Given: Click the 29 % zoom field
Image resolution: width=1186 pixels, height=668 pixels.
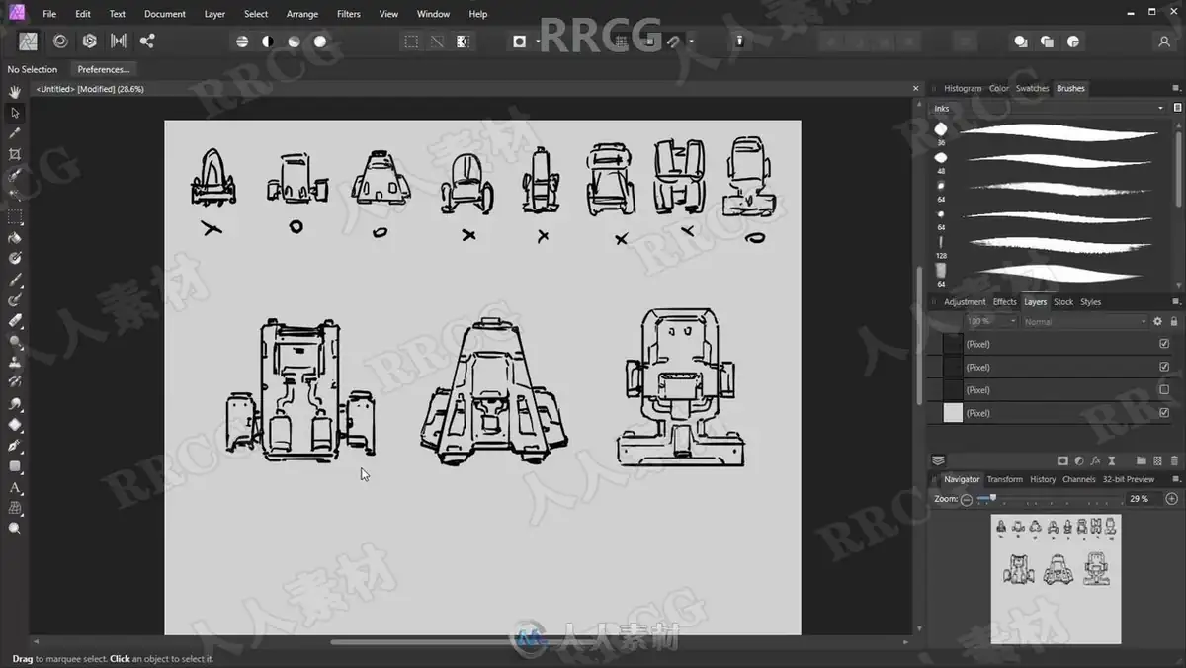Looking at the screenshot, I should (1143, 499).
